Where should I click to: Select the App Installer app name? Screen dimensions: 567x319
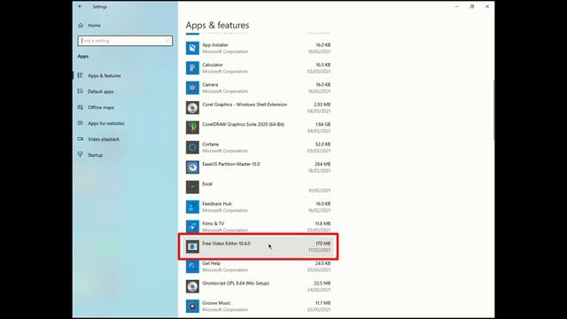pos(215,45)
